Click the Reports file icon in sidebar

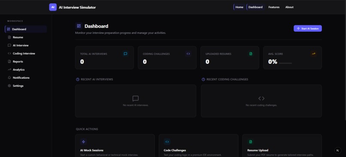click(x=9, y=62)
